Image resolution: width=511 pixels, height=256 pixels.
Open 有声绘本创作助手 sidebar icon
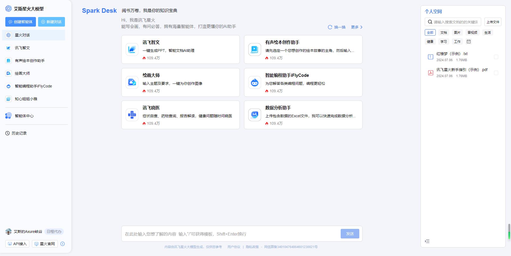(x=9, y=61)
